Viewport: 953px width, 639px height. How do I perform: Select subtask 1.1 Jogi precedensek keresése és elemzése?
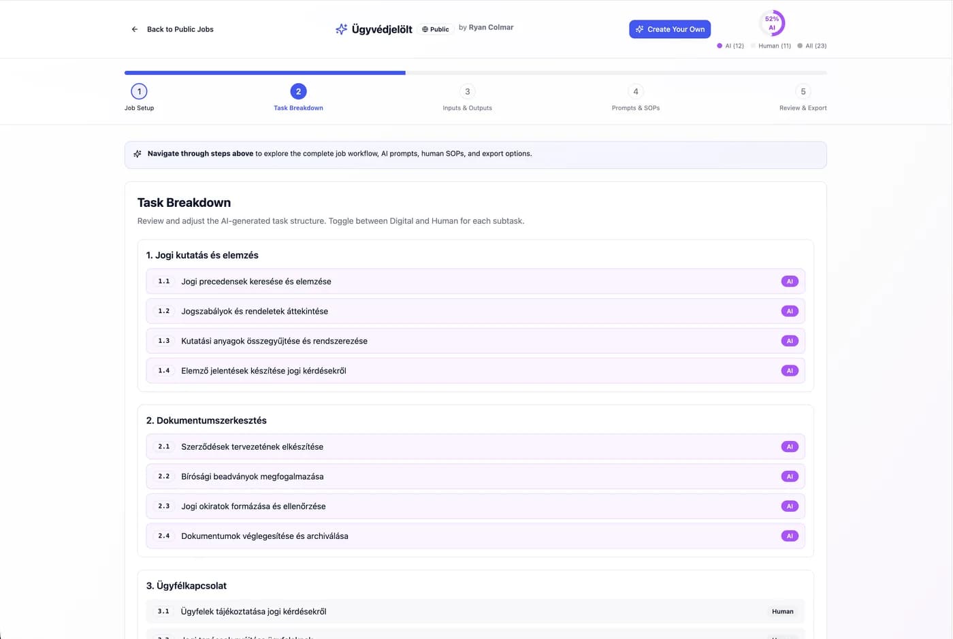pyautogui.click(x=475, y=281)
